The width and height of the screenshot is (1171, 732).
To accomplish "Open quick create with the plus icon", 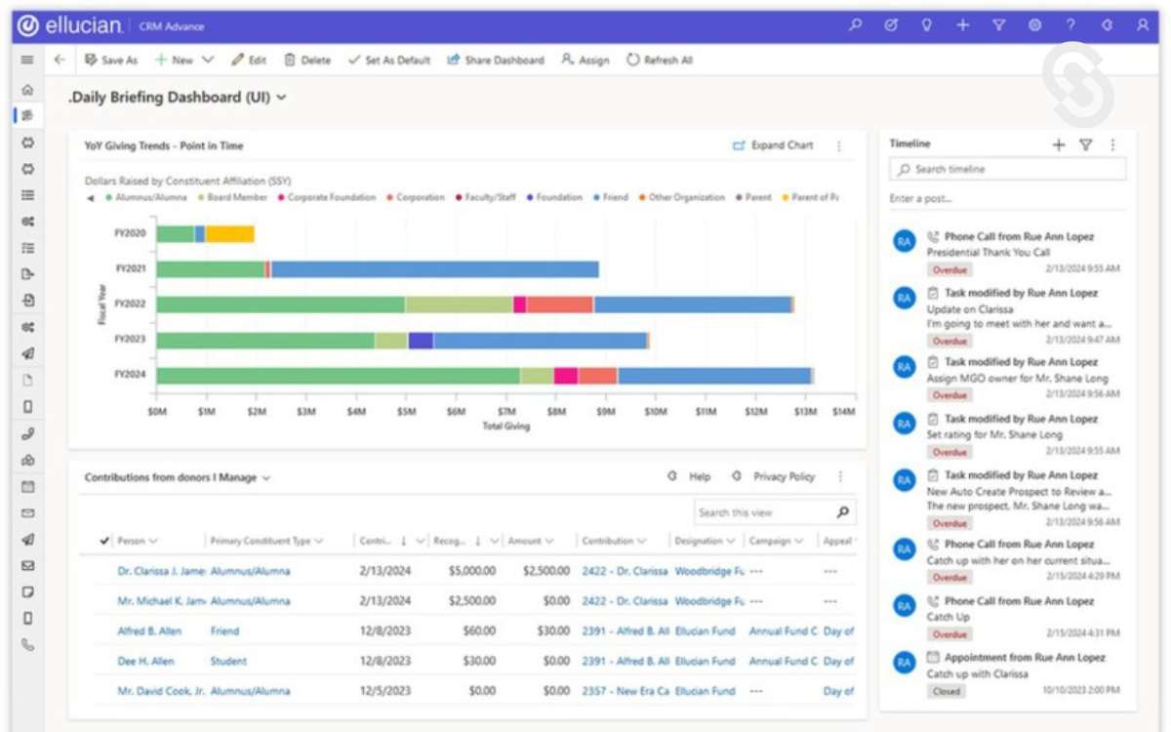I will [x=963, y=26].
